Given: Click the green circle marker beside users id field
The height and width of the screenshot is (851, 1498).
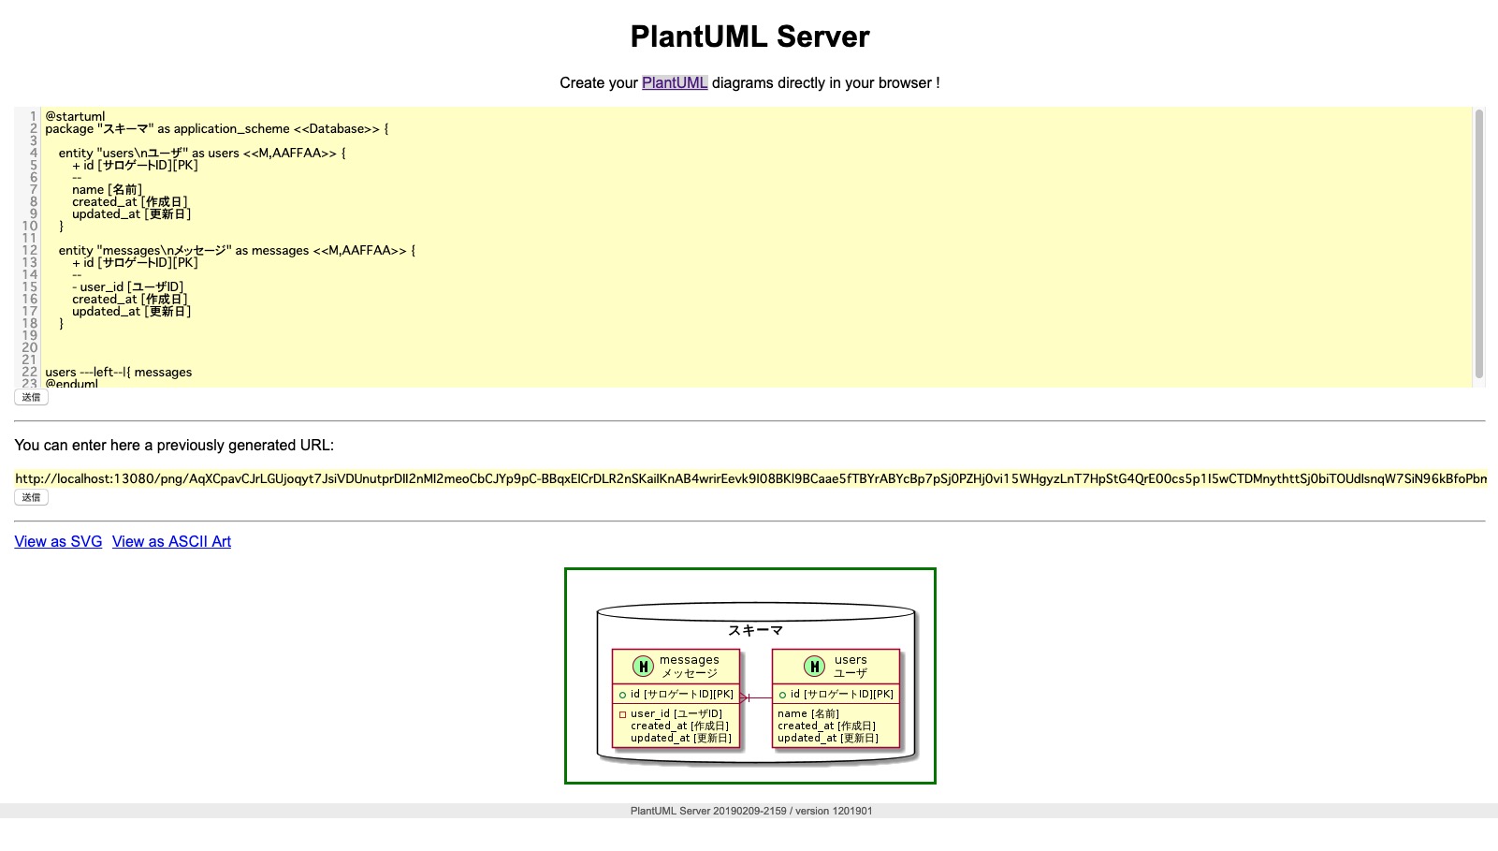Looking at the screenshot, I should (782, 695).
